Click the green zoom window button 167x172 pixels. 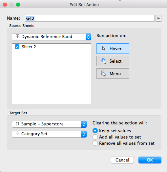point(18,5)
